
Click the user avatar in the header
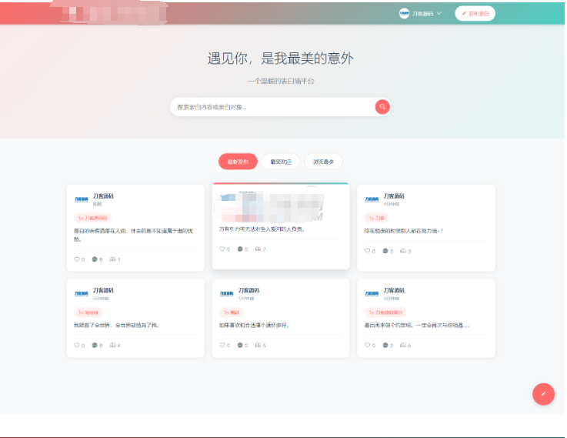(404, 13)
